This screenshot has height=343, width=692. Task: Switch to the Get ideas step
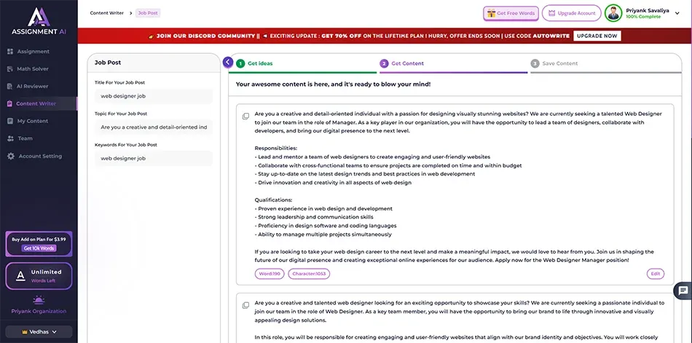point(259,63)
